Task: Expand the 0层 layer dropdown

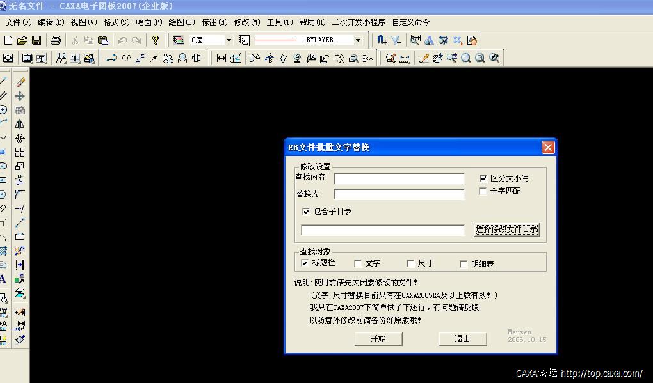Action: click(x=229, y=40)
